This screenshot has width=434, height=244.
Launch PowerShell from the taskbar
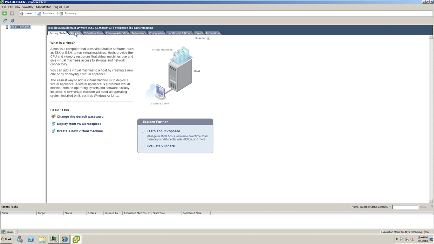click(31, 239)
